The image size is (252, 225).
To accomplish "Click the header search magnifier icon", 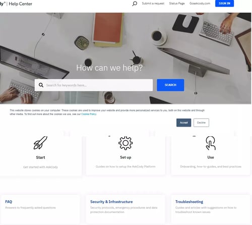I will [x=135, y=4].
